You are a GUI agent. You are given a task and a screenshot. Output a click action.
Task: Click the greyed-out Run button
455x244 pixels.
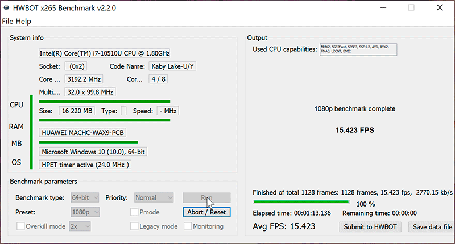coord(206,197)
